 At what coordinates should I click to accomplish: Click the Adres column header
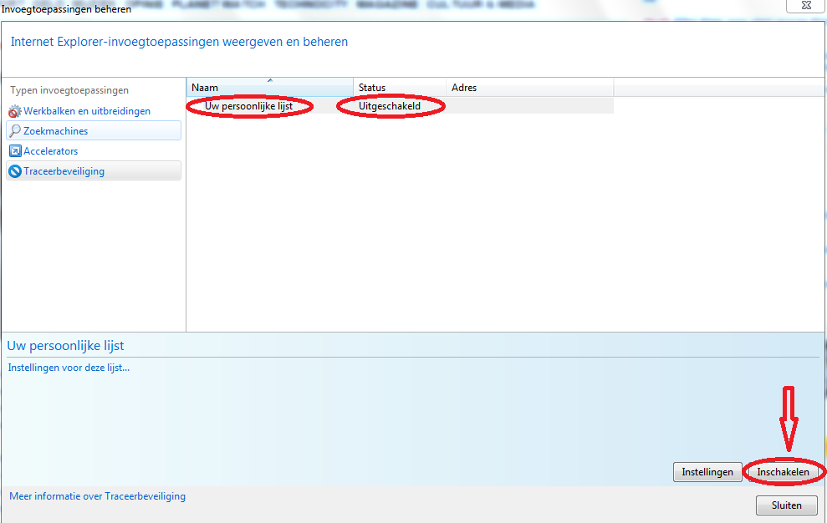(464, 88)
